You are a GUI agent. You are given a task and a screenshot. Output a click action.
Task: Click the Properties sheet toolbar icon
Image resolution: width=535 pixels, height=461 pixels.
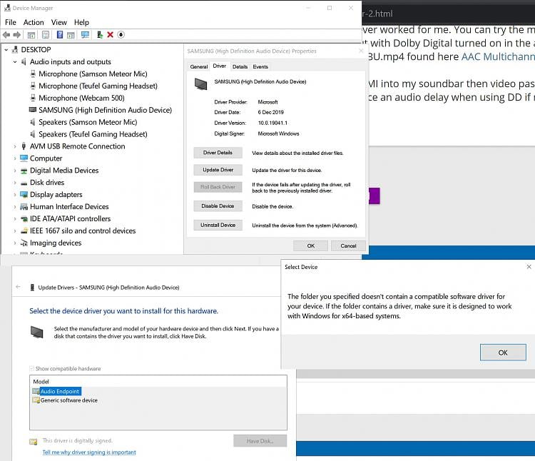click(46, 34)
